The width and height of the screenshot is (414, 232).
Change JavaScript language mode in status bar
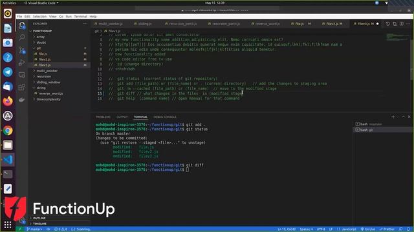pos(349,229)
